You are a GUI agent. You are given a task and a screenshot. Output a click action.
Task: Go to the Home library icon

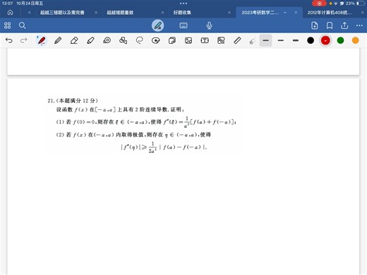(10, 13)
